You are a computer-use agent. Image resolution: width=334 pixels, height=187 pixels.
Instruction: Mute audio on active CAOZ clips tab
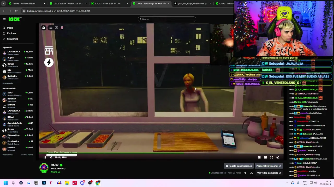click(x=164, y=4)
